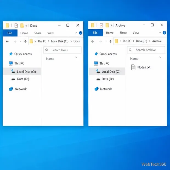This screenshot has height=170, width=170.
Task: Switch to Share tab in Archive window
Action: pyautogui.click(x=123, y=33)
